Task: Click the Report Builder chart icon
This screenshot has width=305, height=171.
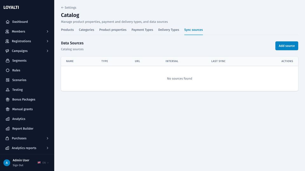Action: [x=8, y=129]
